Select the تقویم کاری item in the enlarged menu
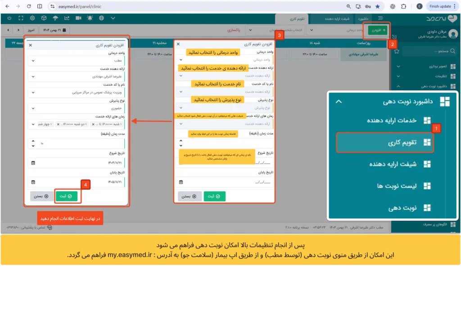This screenshot has width=461, height=311. coord(385,142)
